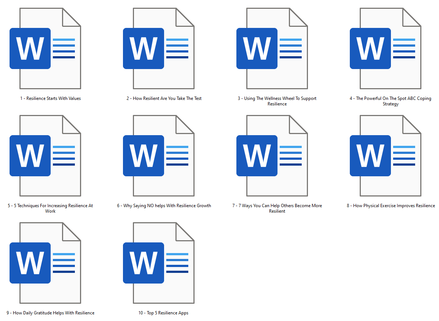Click the '8 - How Physical Exercise' filename text
Screen dimensions: 439x321
click(391, 206)
